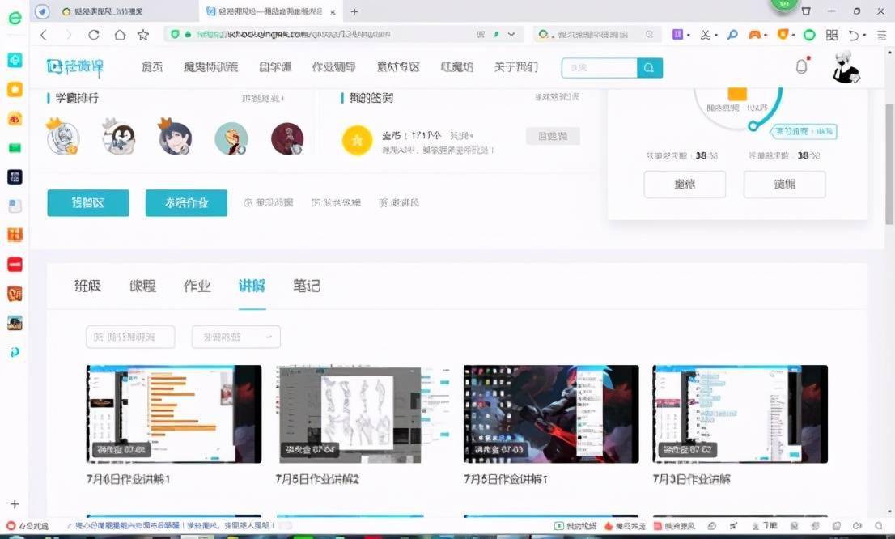Bookmark page with the star icon
This screenshot has height=539, width=895.
tap(143, 35)
